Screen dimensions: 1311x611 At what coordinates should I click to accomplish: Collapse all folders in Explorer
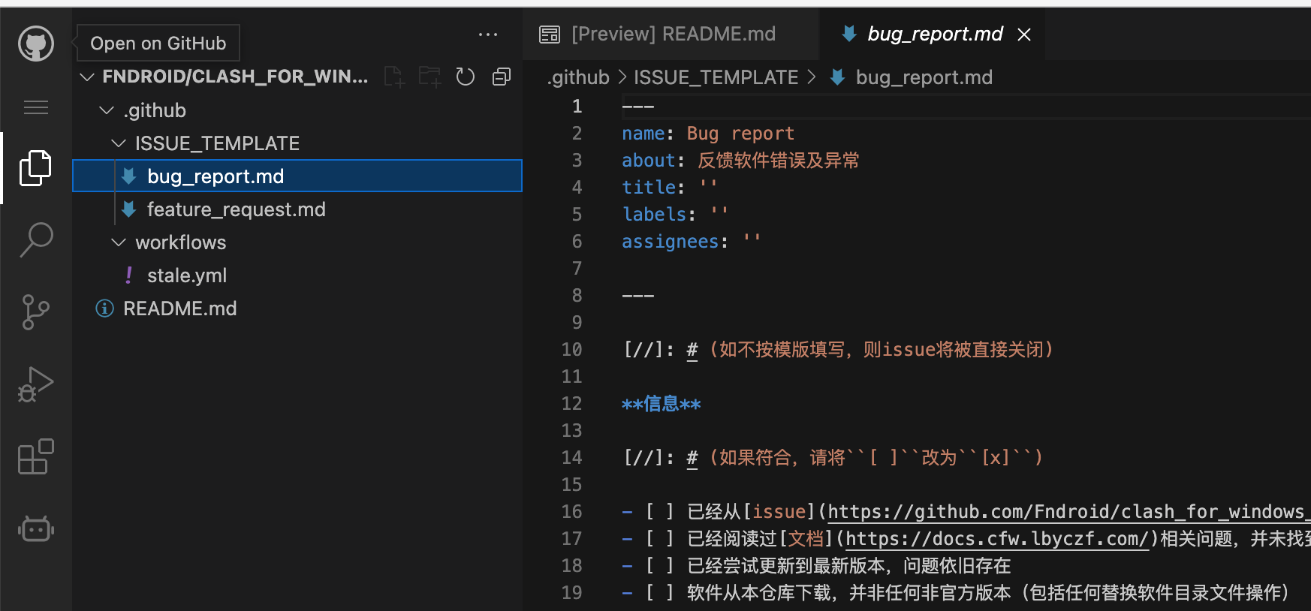[x=502, y=77]
